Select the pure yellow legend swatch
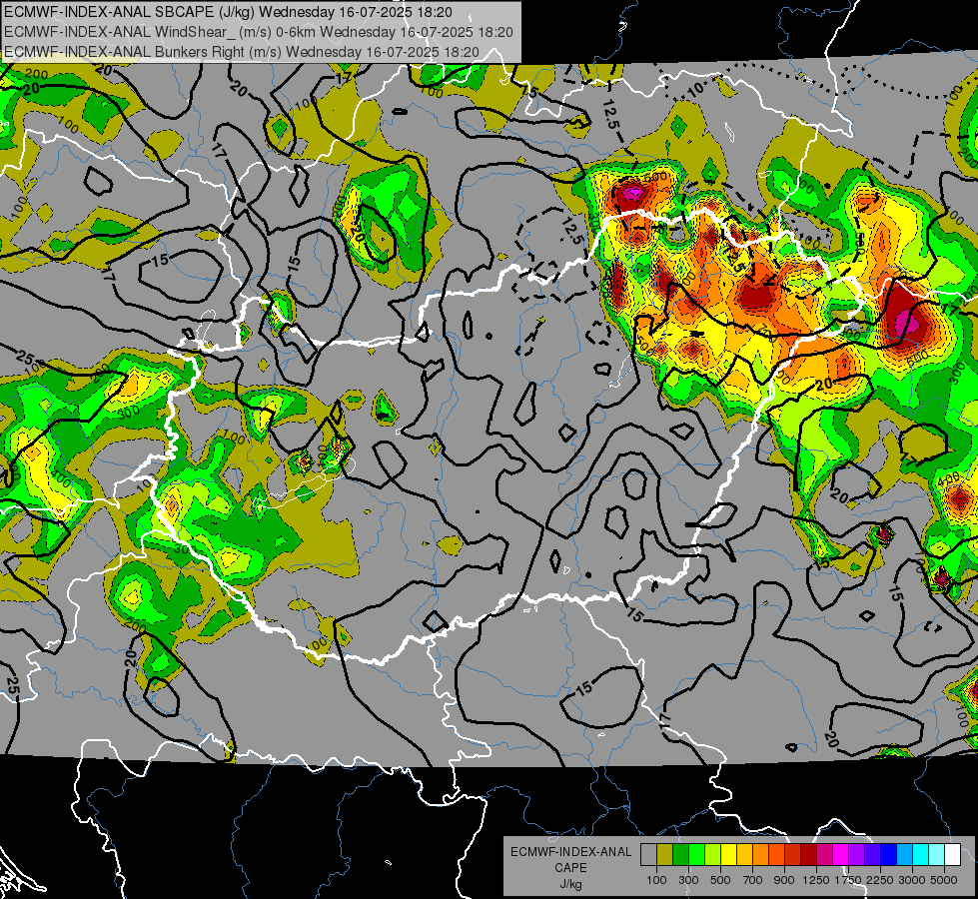The image size is (978, 899). coord(728,854)
